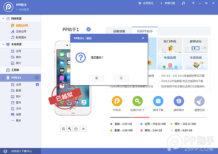Open 年度游戏 tile

pyautogui.click(x=195, y=62)
